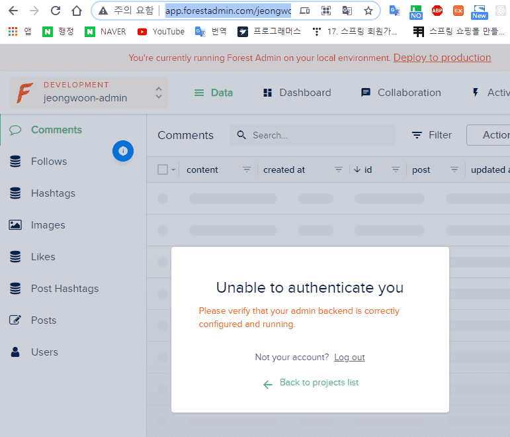Open the 스프링 쇼핑몰 bookmark
The height and width of the screenshot is (437, 510).
pos(458,32)
